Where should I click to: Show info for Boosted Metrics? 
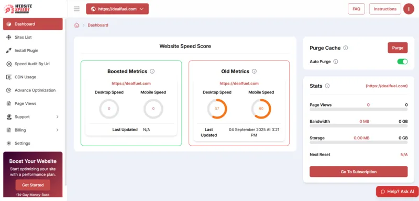152,72
